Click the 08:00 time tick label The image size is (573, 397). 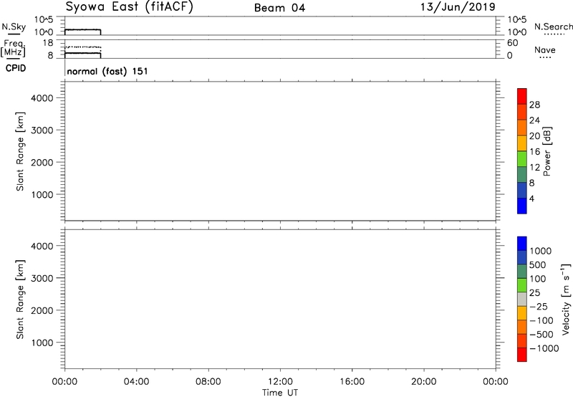pyautogui.click(x=208, y=382)
